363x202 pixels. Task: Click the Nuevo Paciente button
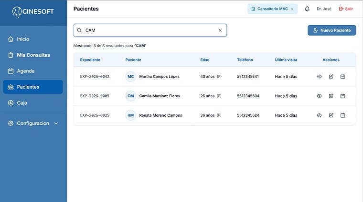[x=332, y=30]
